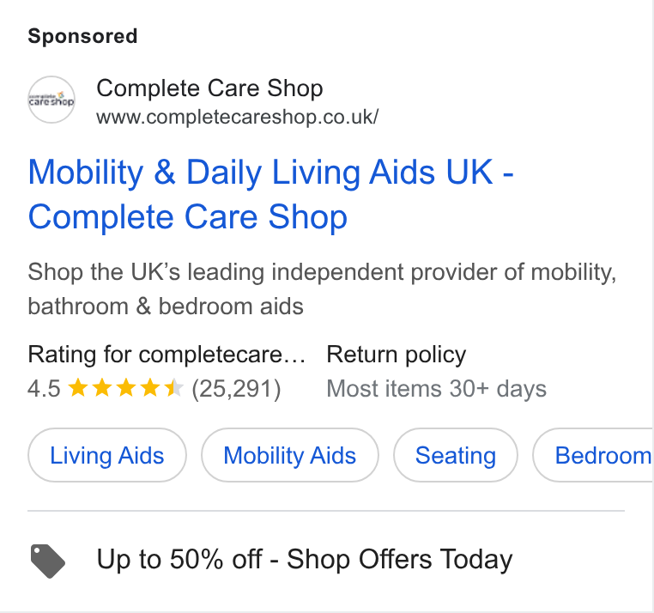Screen dimensions: 654x613
Task: Open the 'Up to 50% off' promotion
Action: point(305,559)
